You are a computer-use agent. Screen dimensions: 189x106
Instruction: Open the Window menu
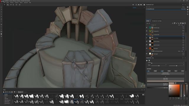[12, 3]
